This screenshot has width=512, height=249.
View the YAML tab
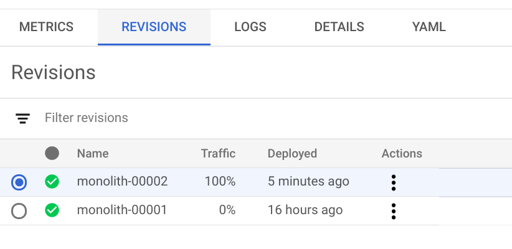coord(429,27)
